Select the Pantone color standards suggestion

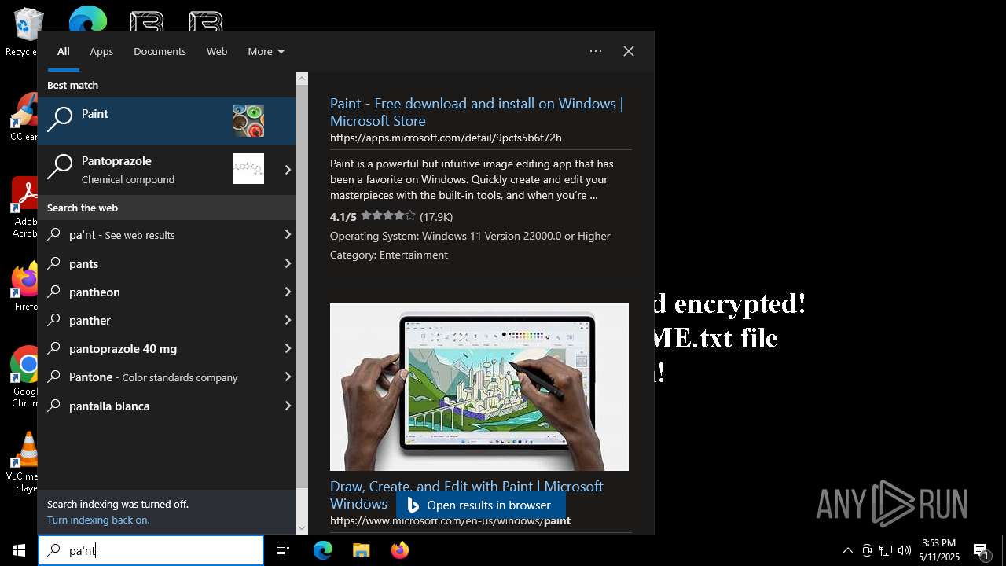click(x=157, y=377)
